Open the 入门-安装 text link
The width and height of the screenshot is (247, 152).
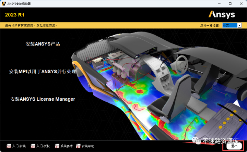[19, 146]
